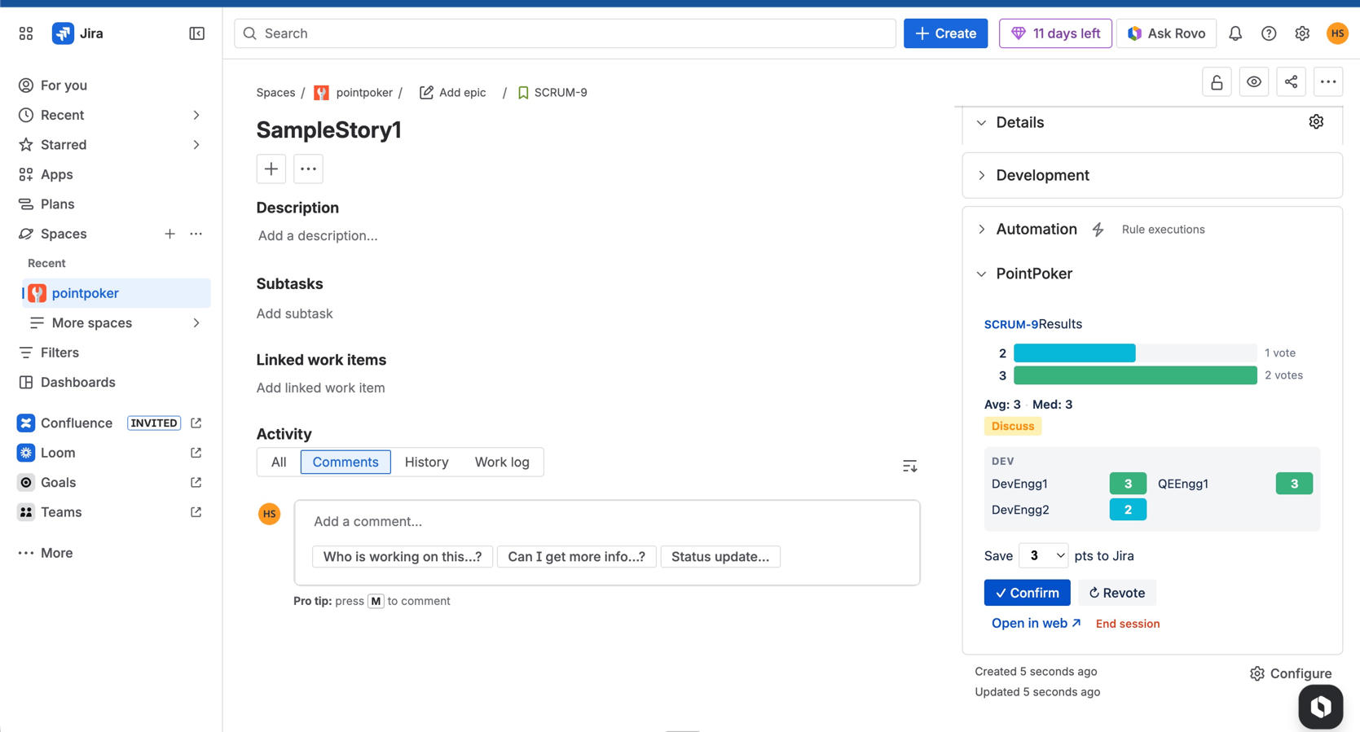The width and height of the screenshot is (1360, 732).
Task: Confirm the point estimate
Action: coord(1027,593)
